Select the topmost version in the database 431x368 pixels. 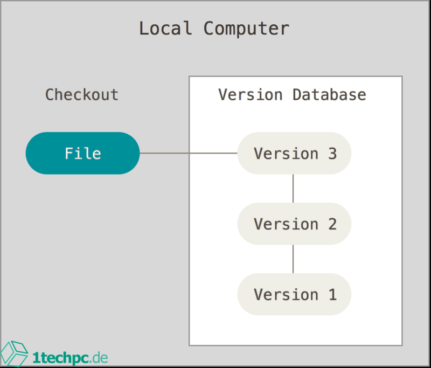pos(294,153)
